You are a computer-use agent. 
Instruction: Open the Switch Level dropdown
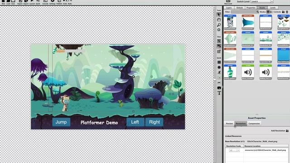[x=262, y=1]
